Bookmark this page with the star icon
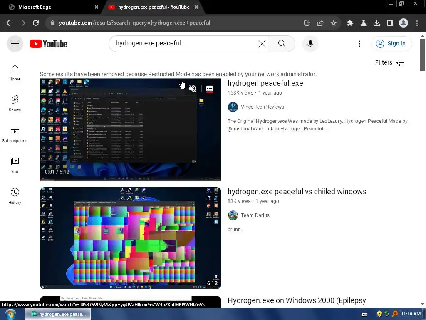This screenshot has width=426, height=320. [x=334, y=23]
